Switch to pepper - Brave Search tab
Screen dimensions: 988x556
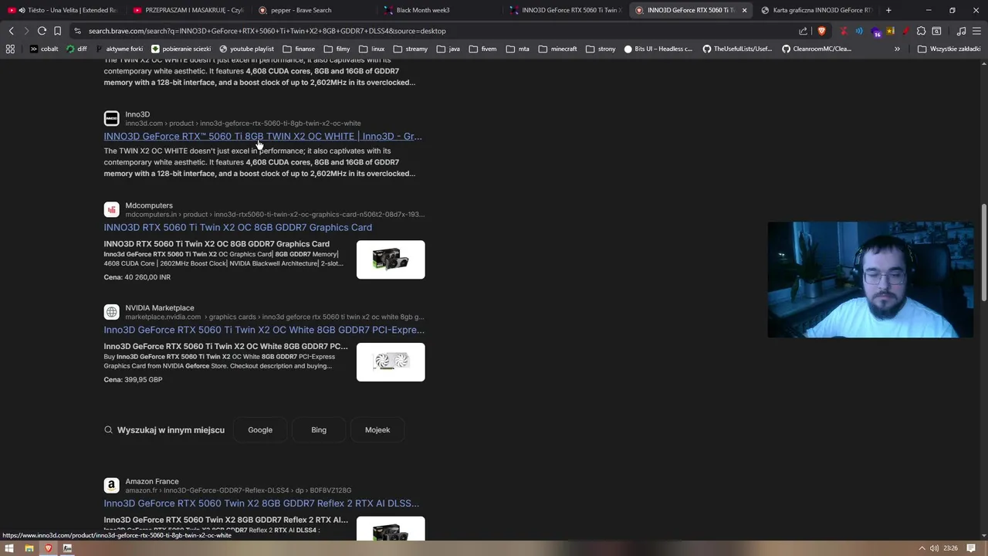[313, 10]
